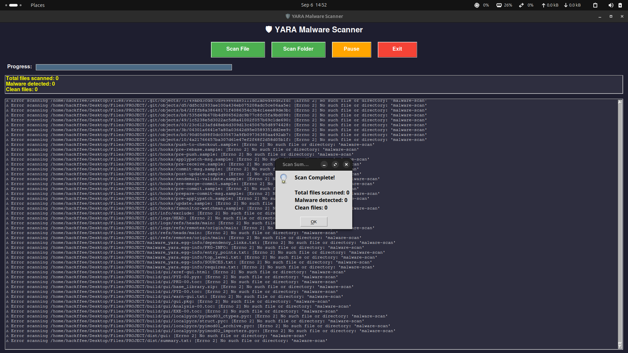Maximize the Scan Summary dialog

(x=335, y=164)
